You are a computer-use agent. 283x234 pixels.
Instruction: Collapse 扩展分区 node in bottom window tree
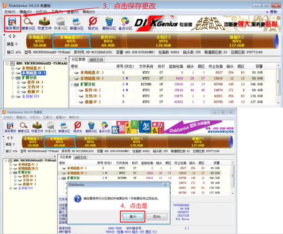[10, 172]
